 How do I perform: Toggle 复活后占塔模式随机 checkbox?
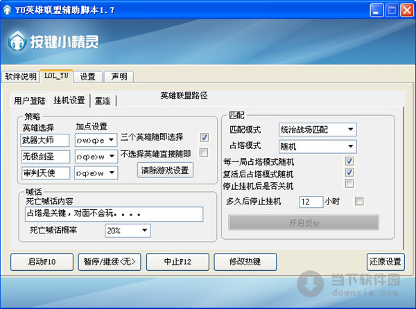coord(349,173)
